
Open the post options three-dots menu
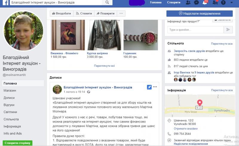[x=155, y=87]
